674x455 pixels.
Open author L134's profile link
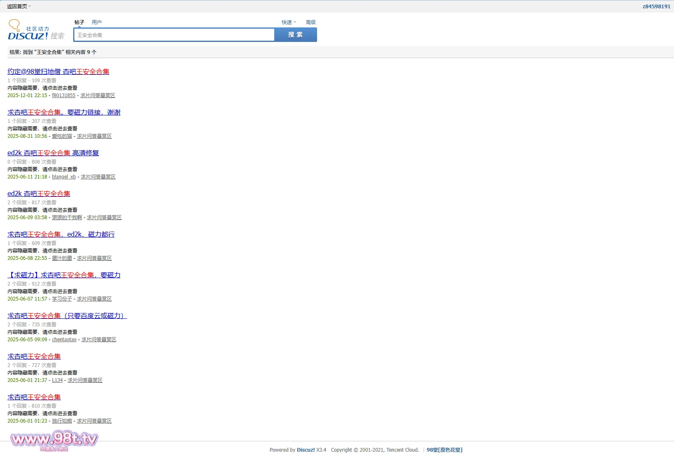coord(57,380)
